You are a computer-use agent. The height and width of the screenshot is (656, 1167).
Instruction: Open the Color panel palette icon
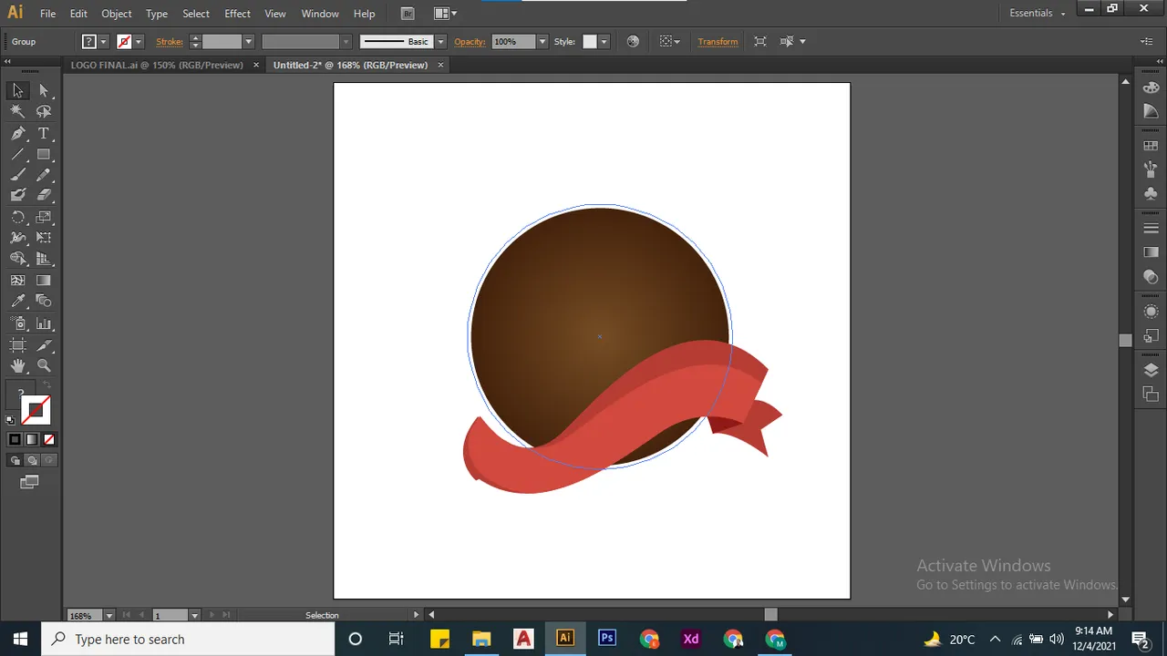pos(1151,87)
